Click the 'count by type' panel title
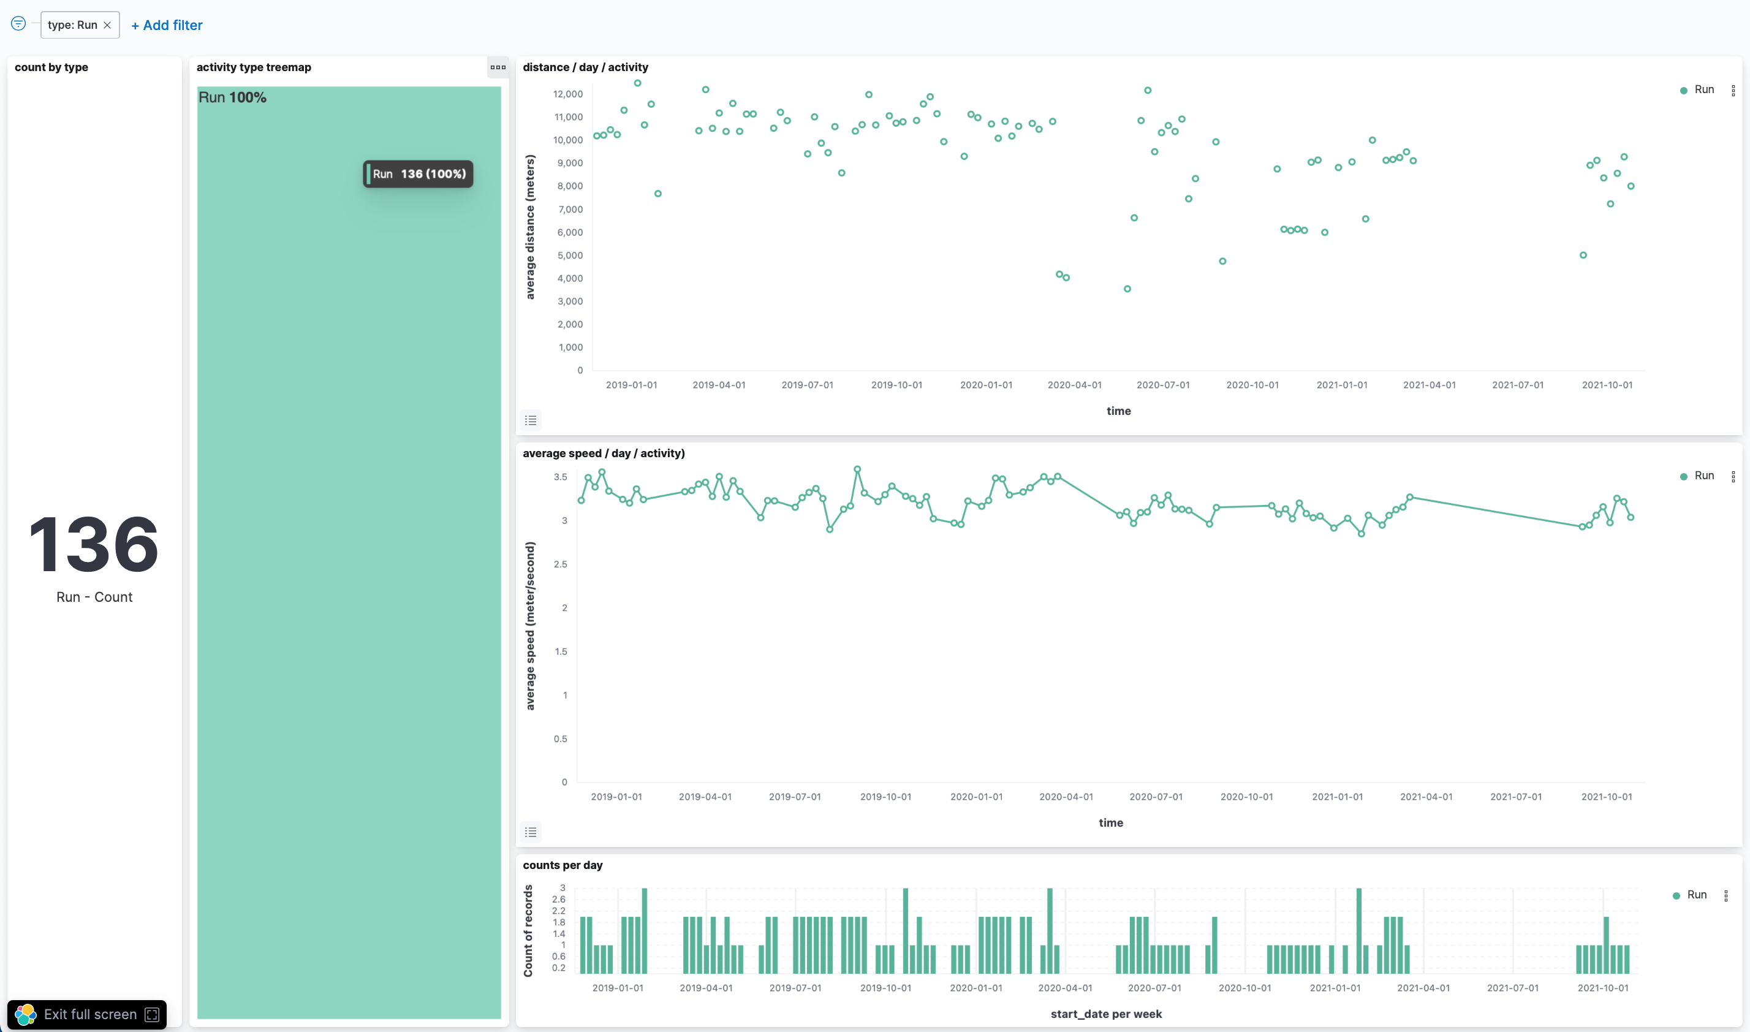This screenshot has width=1750, height=1032. point(51,67)
